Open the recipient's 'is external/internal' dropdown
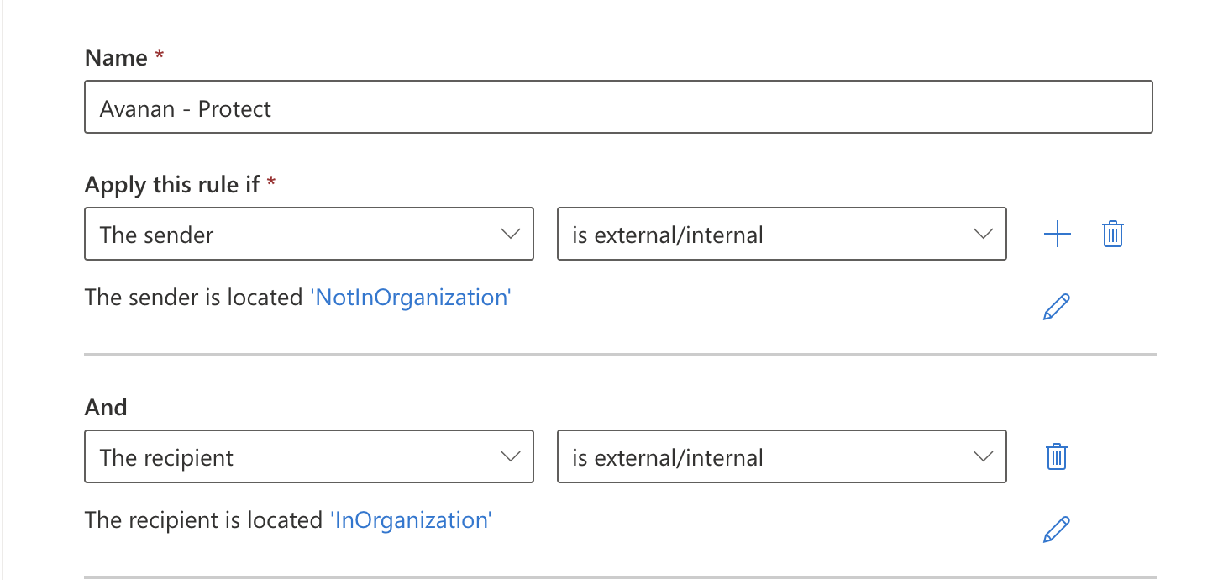Image resolution: width=1218 pixels, height=580 pixels. (x=781, y=456)
